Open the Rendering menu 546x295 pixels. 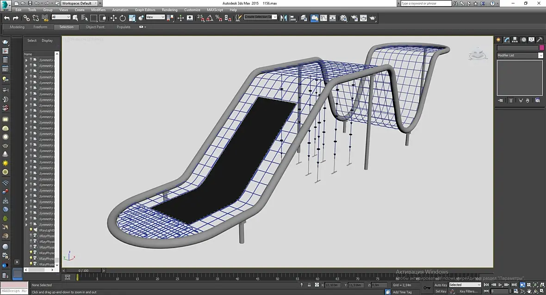point(169,10)
